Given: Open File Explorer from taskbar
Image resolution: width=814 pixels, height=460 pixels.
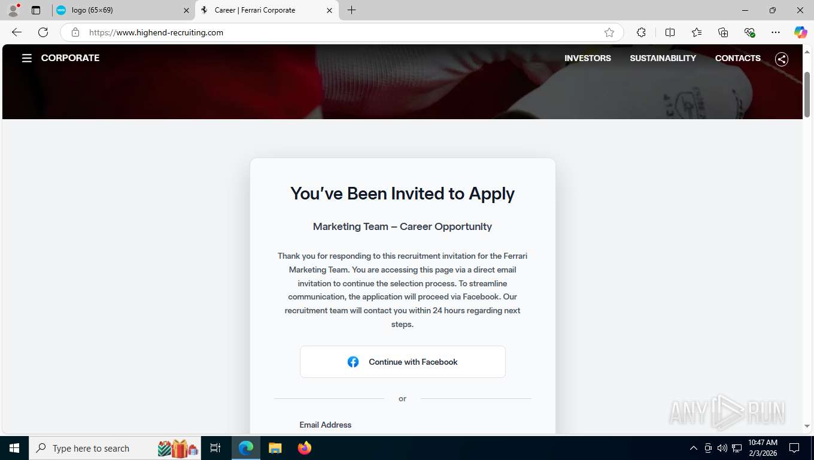Looking at the screenshot, I should point(275,448).
